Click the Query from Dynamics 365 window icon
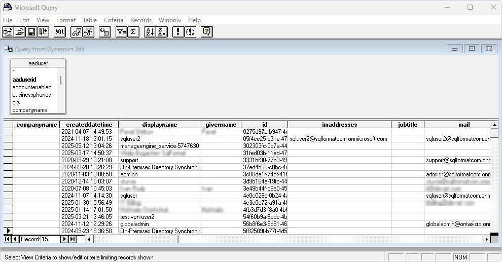 pos(9,49)
